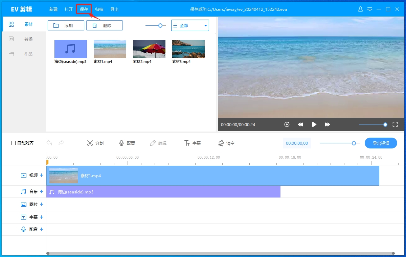Click the 添加 add material button
406x257 pixels.
click(x=66, y=25)
